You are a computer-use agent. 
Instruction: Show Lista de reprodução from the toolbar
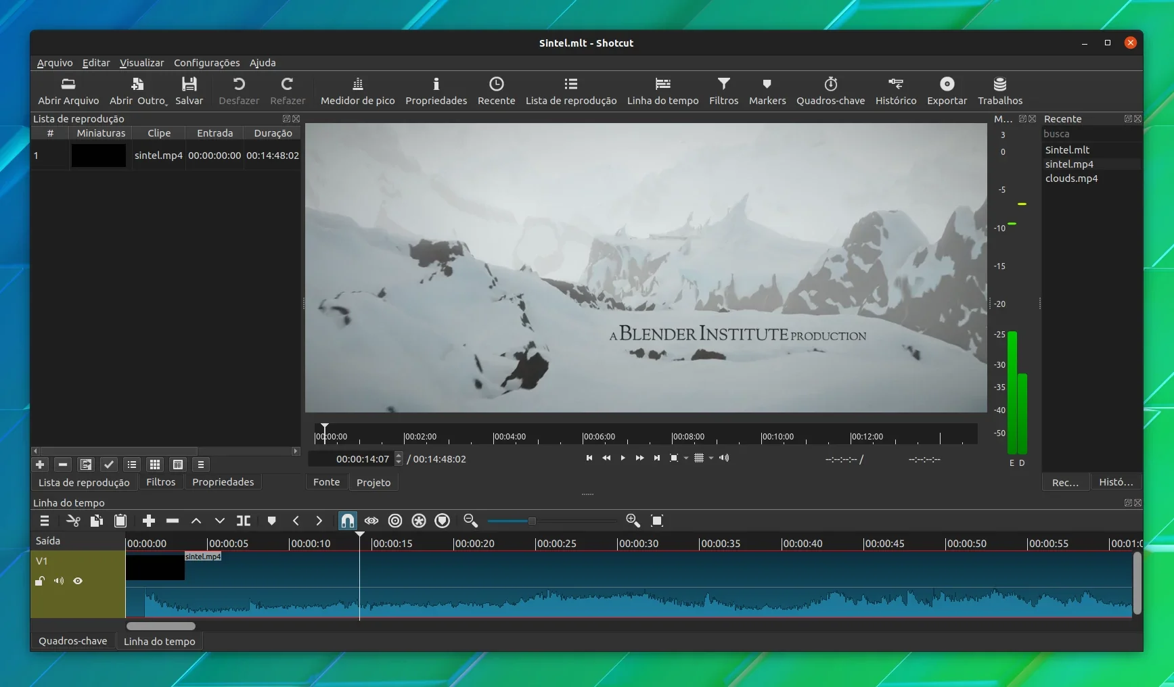click(x=571, y=91)
